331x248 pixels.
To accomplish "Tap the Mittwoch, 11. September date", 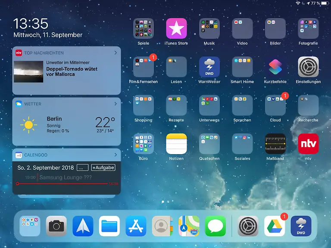I will coord(48,35).
